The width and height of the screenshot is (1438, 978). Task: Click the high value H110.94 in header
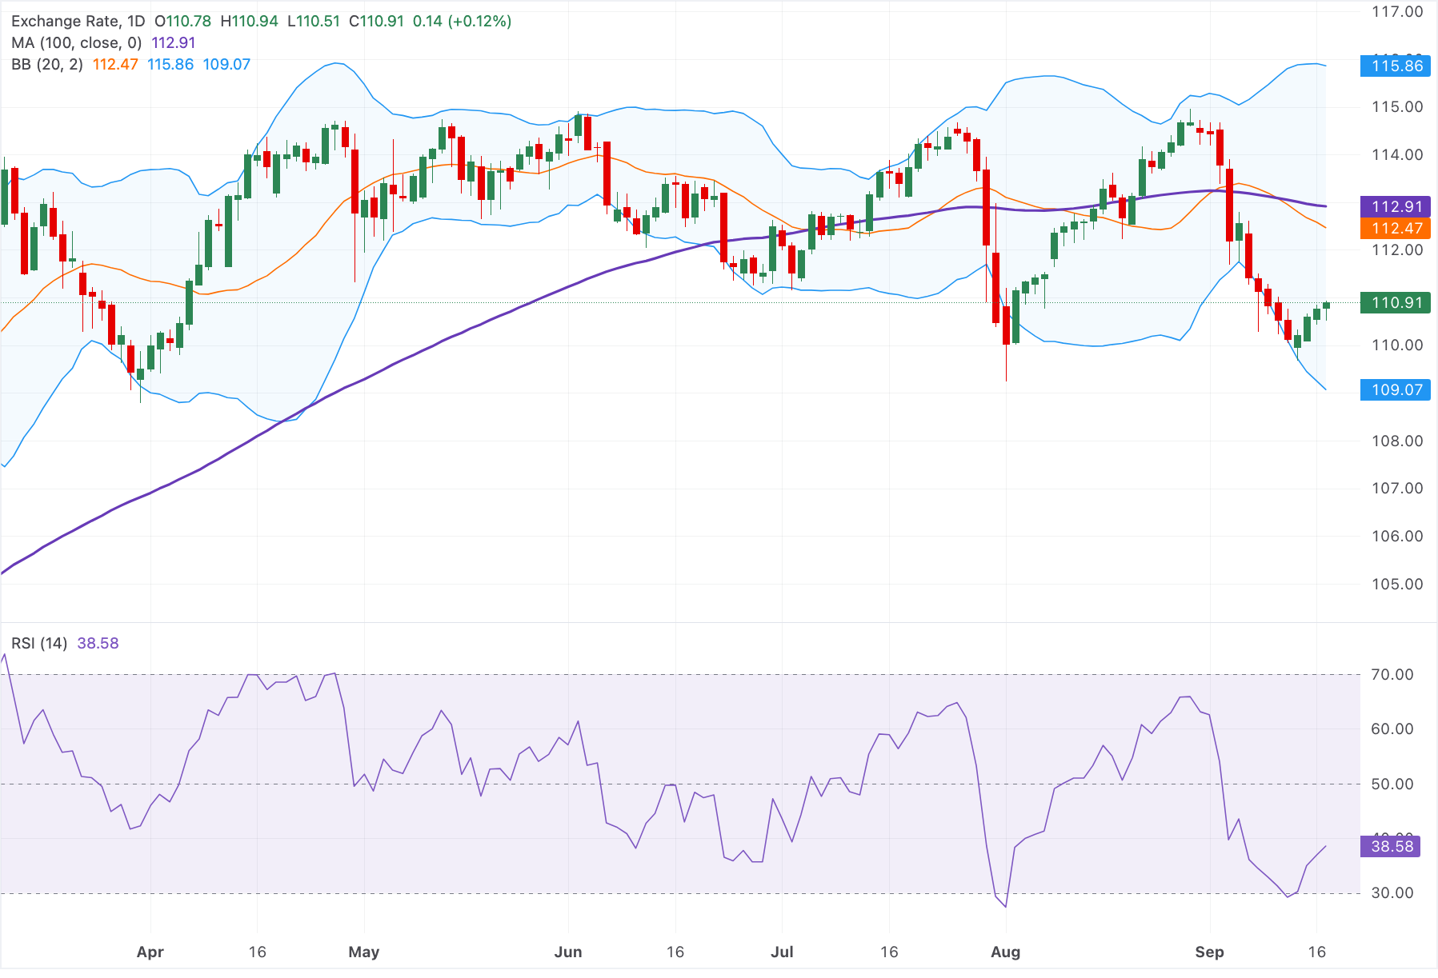click(249, 22)
